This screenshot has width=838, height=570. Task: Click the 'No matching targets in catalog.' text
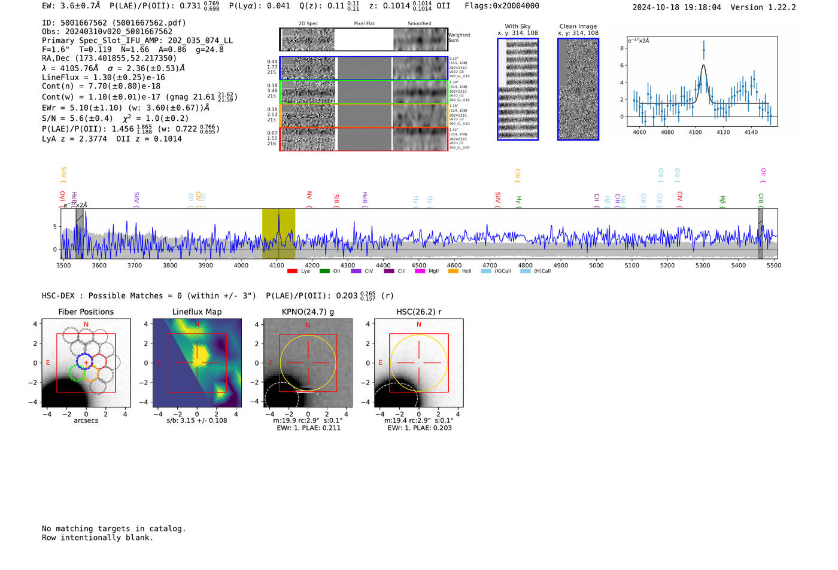(114, 529)
